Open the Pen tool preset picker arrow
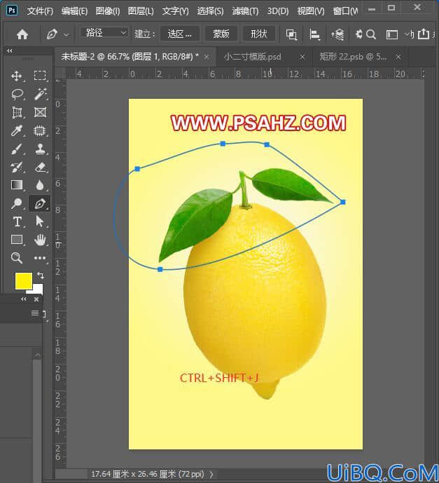The height and width of the screenshot is (483, 439). 66,35
